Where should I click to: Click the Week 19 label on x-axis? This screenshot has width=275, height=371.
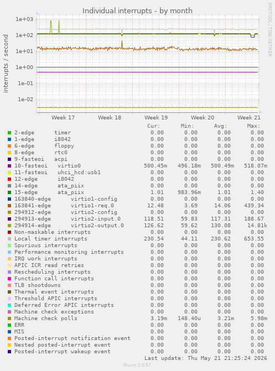tap(156, 118)
